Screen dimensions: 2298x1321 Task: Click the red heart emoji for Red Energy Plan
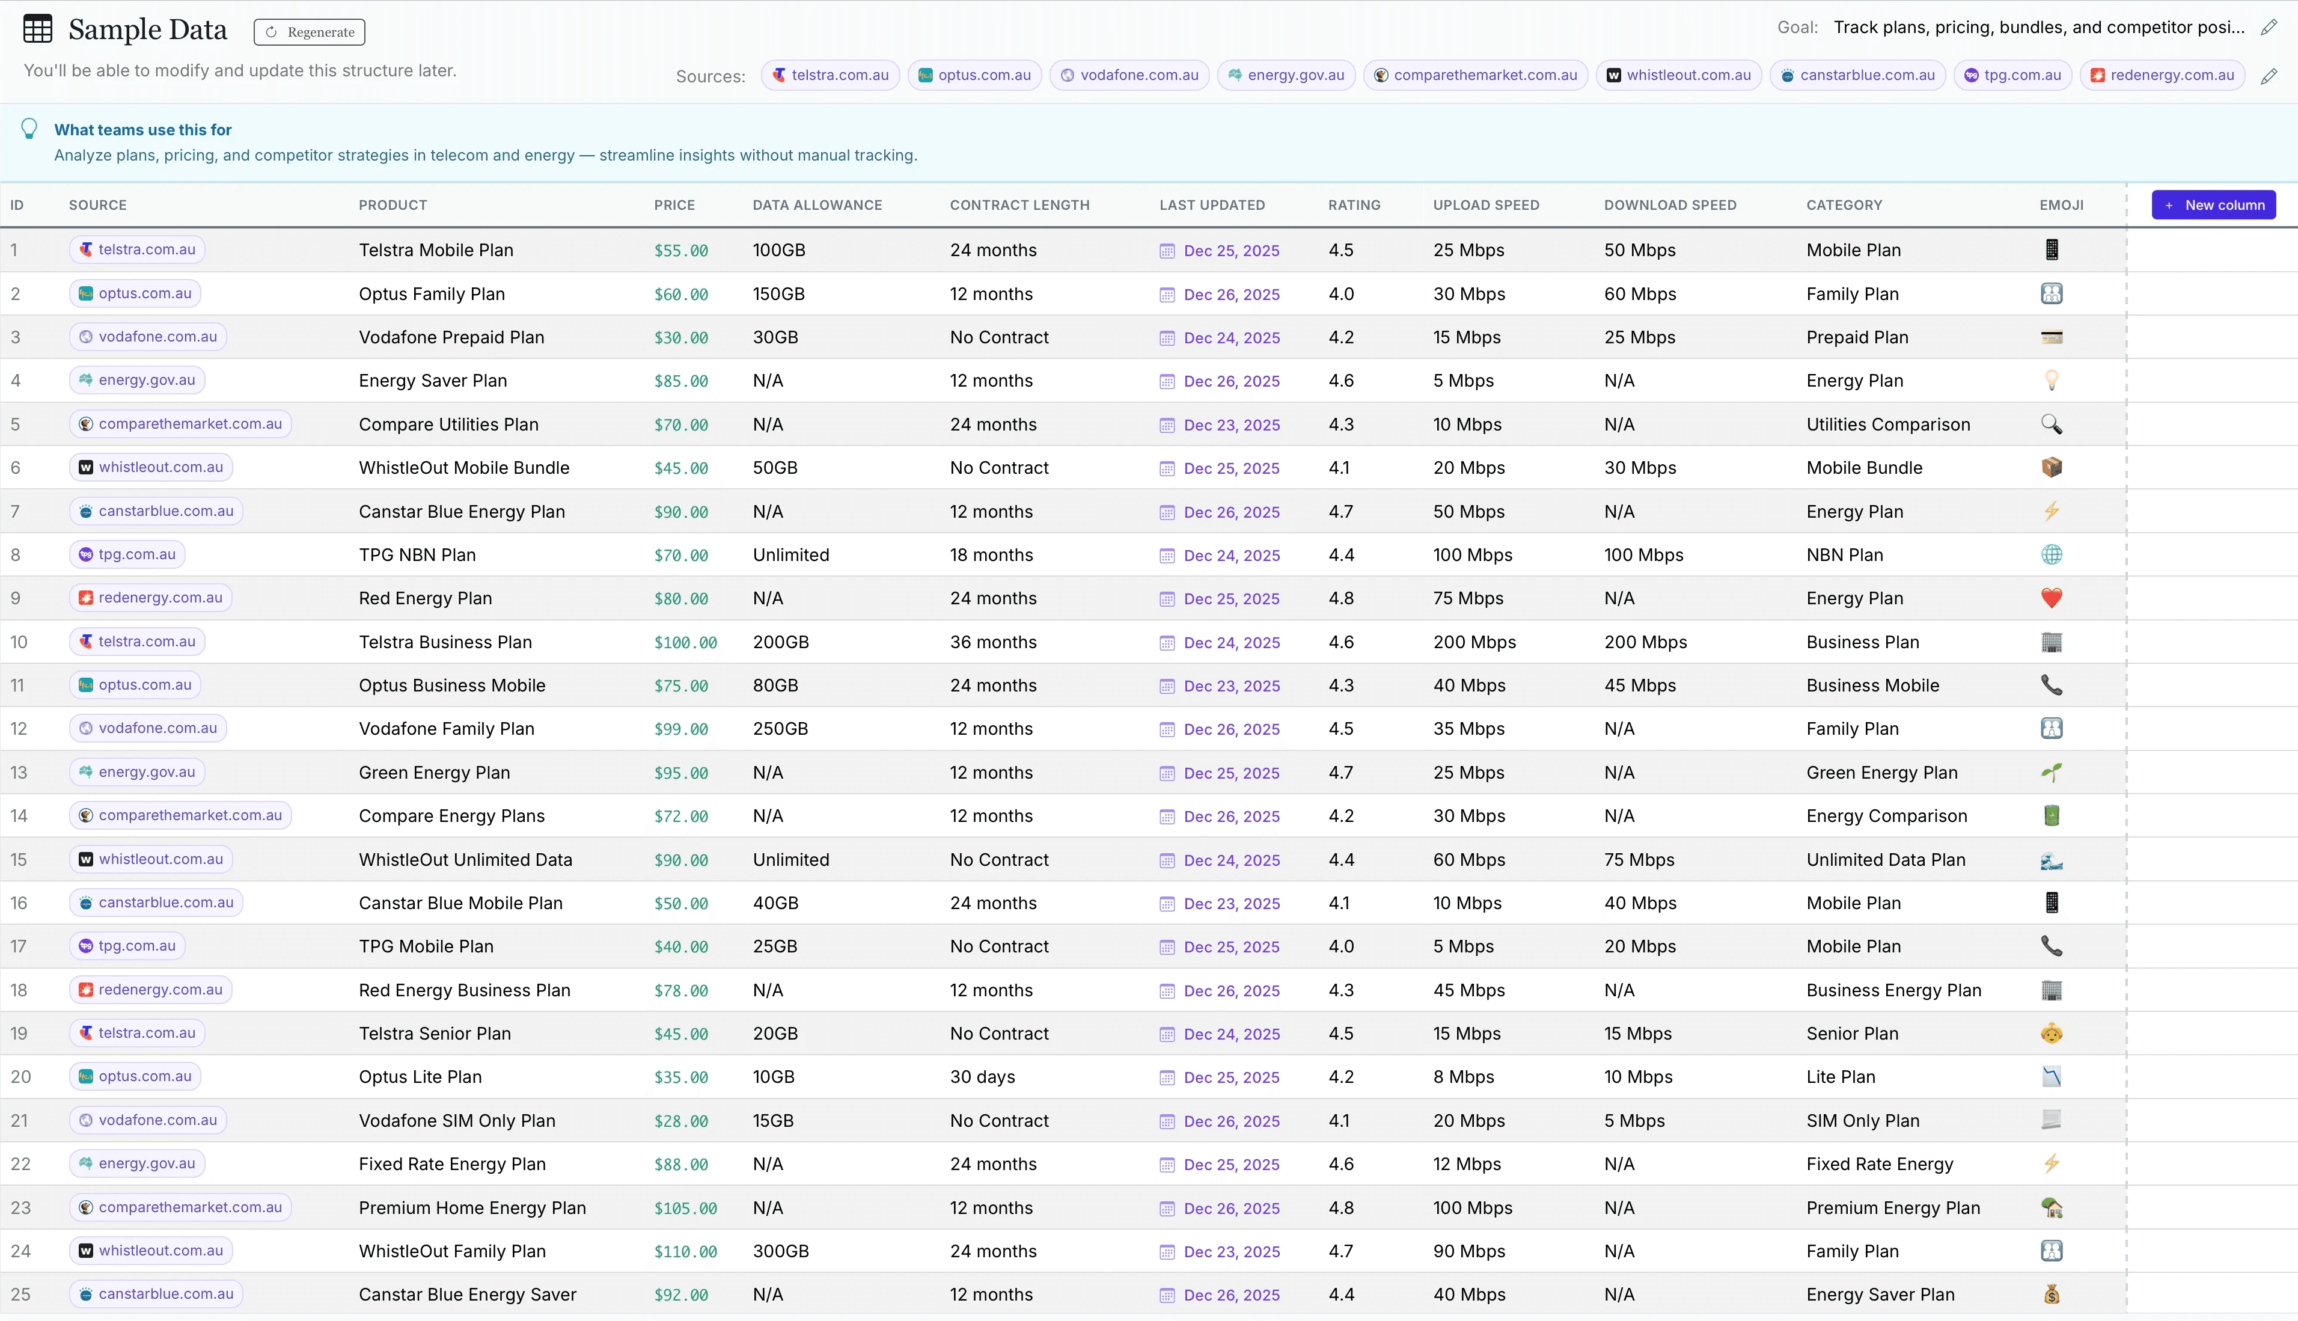[x=2052, y=598]
